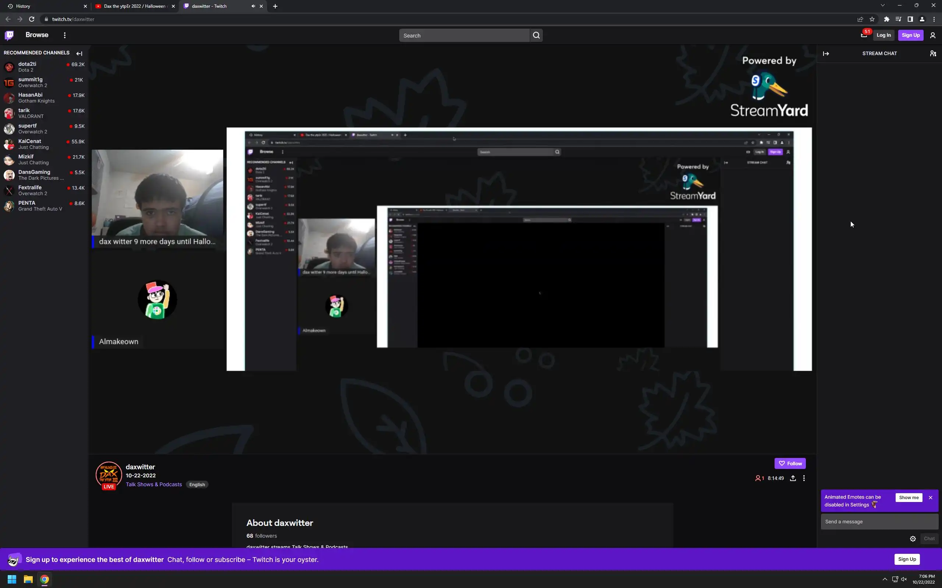Image resolution: width=942 pixels, height=588 pixels.
Task: Open File Explorer from the taskbar
Action: tap(28, 579)
